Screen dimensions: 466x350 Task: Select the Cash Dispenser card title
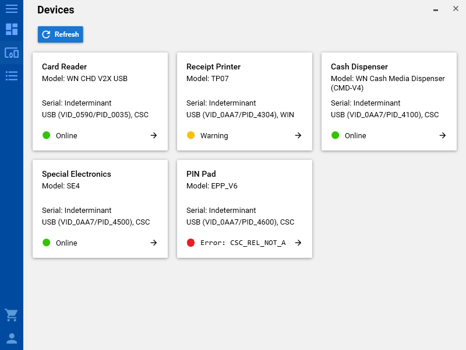point(359,66)
